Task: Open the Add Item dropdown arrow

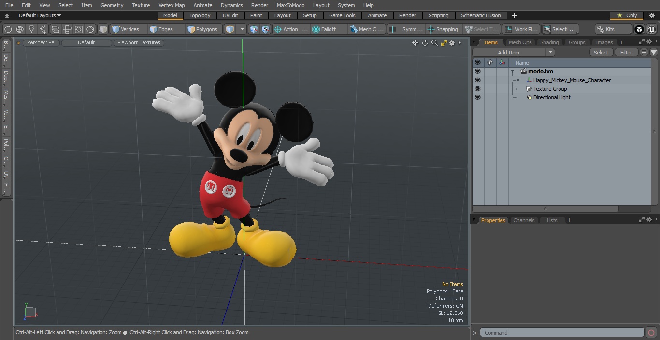Action: [550, 53]
